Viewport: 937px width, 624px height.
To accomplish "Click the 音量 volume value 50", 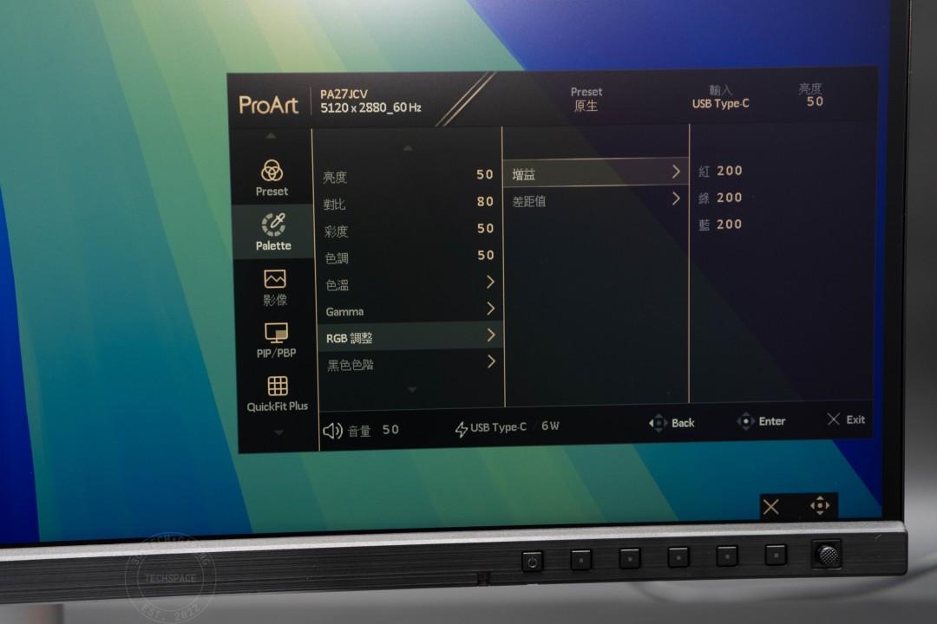I will pos(390,430).
